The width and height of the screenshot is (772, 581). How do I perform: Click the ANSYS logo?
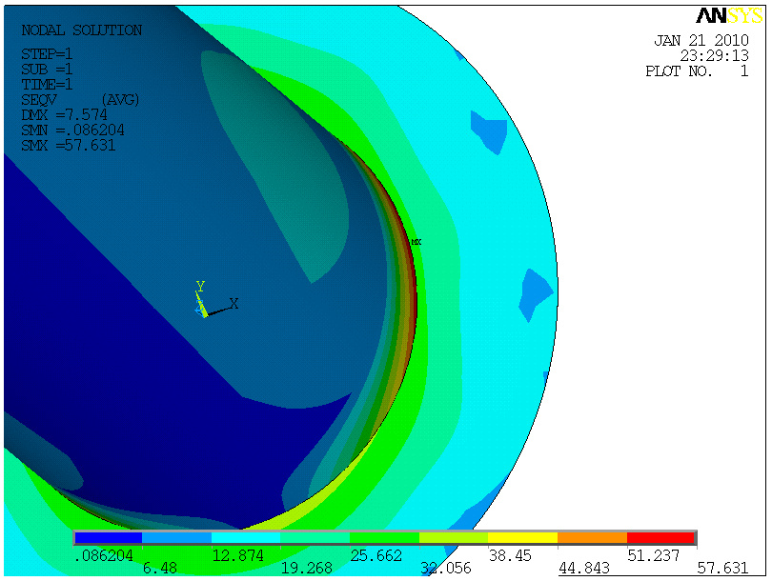click(729, 16)
